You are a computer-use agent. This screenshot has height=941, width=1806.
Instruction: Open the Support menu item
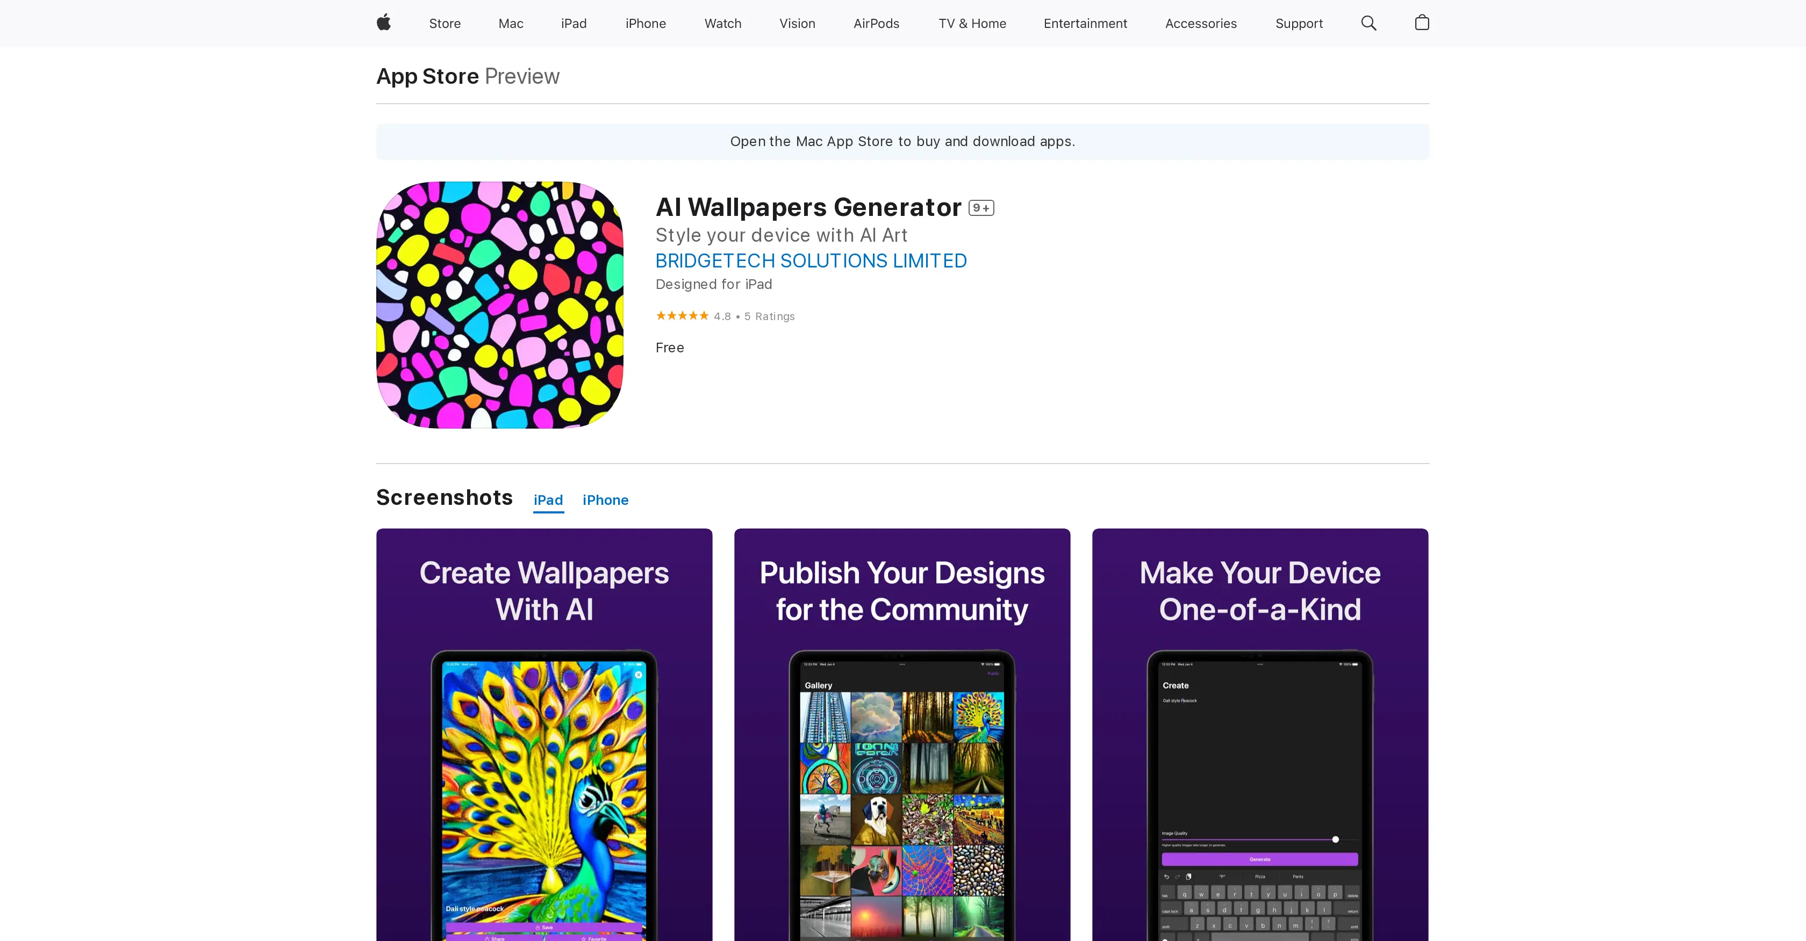[x=1299, y=23]
